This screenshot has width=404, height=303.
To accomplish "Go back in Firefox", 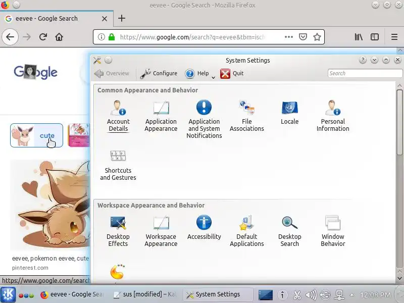I will tap(10, 37).
